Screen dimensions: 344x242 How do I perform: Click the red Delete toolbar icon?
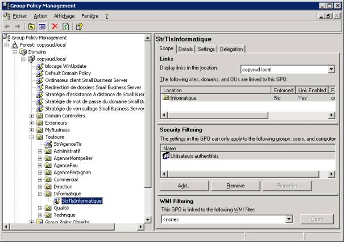pos(55,26)
